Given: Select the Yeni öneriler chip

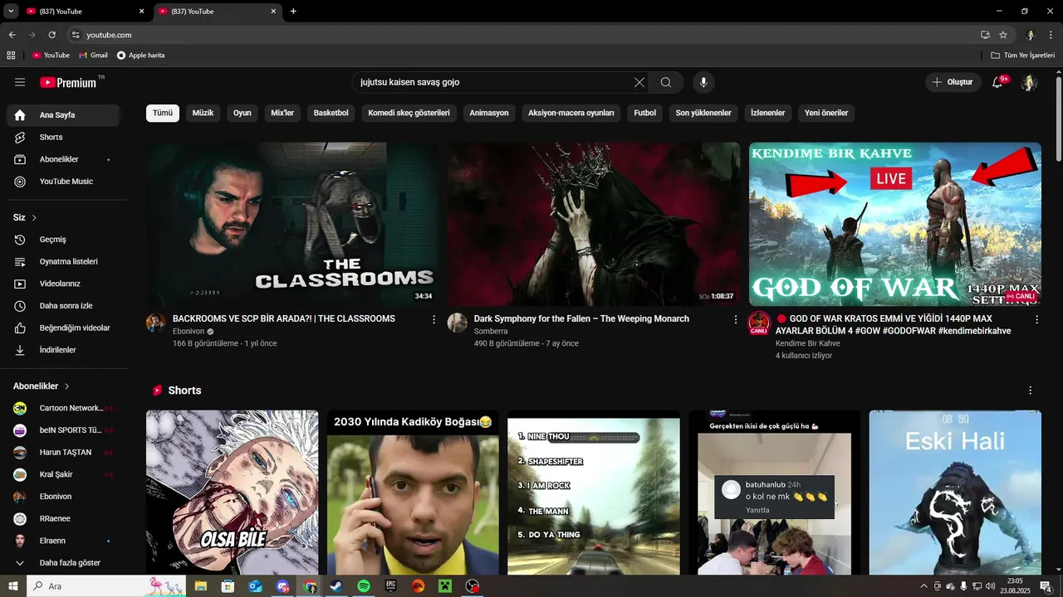Looking at the screenshot, I should point(826,113).
